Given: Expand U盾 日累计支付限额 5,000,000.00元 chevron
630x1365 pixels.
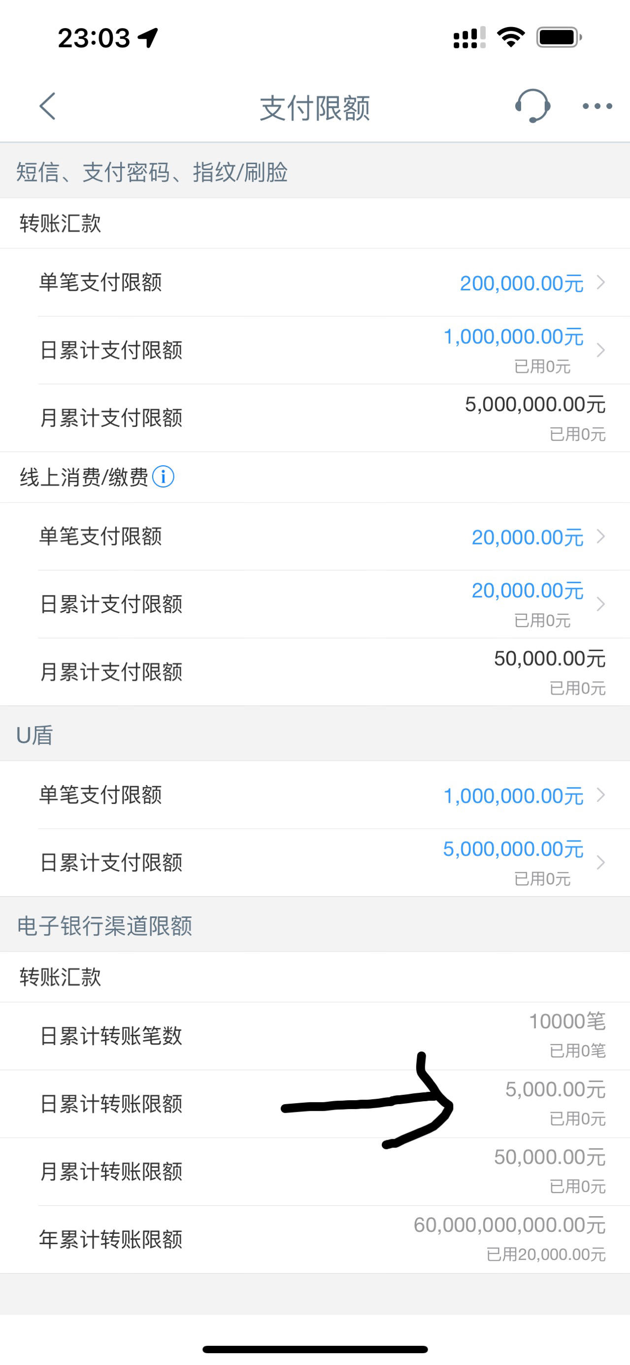Looking at the screenshot, I should point(600,863).
